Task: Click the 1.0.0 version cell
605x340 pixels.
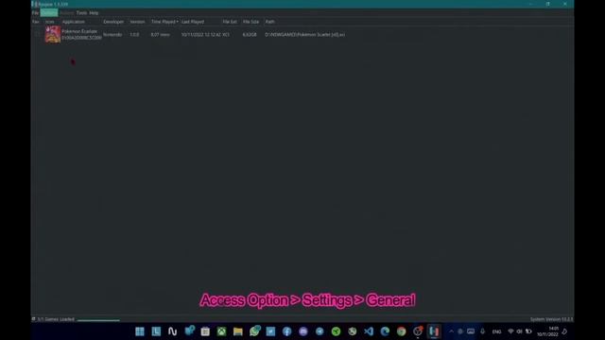Action: 134,34
